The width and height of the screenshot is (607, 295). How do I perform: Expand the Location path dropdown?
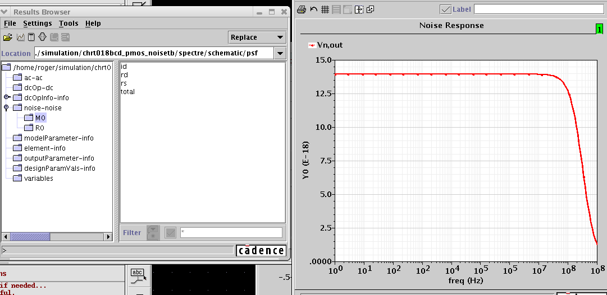(280, 53)
